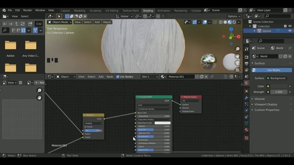Go back in the file browser
294x165 pixels.
point(5,24)
